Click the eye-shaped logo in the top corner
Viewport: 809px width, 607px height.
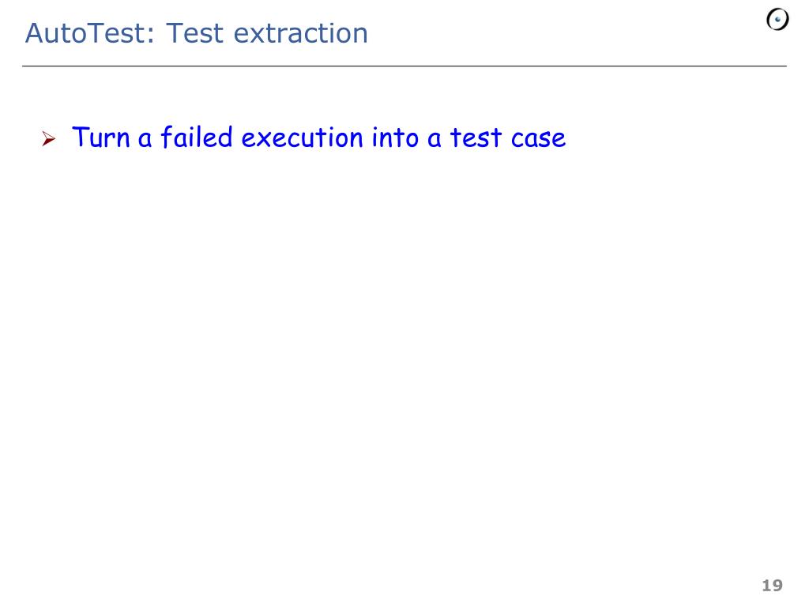click(x=777, y=20)
